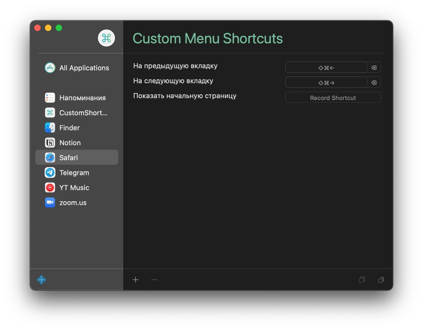
Task: Remove selected shortcut with minus button
Action: [154, 280]
